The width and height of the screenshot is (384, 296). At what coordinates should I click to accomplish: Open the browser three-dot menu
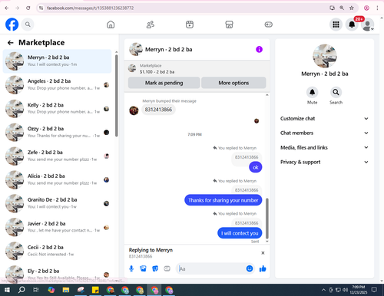[377, 8]
